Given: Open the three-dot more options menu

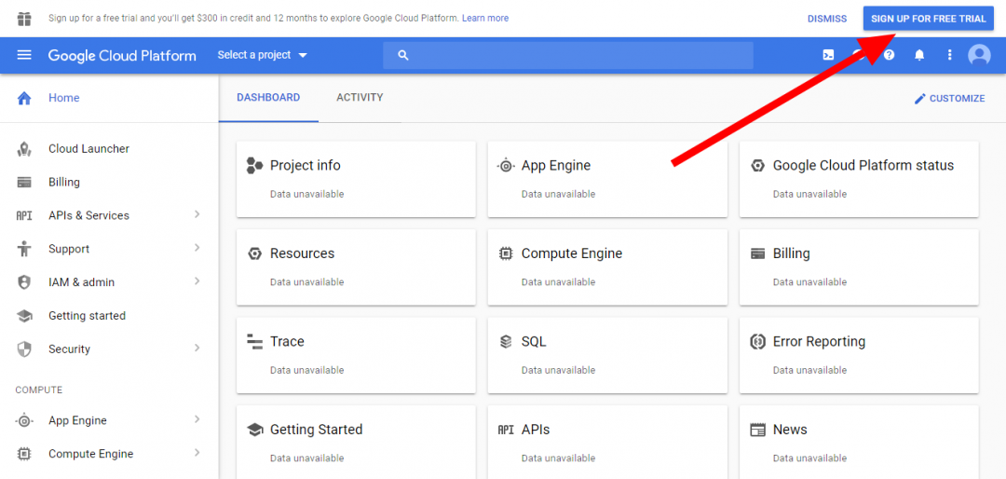Looking at the screenshot, I should tap(949, 55).
